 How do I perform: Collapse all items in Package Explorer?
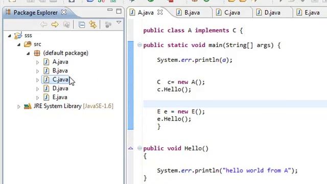[82, 25]
